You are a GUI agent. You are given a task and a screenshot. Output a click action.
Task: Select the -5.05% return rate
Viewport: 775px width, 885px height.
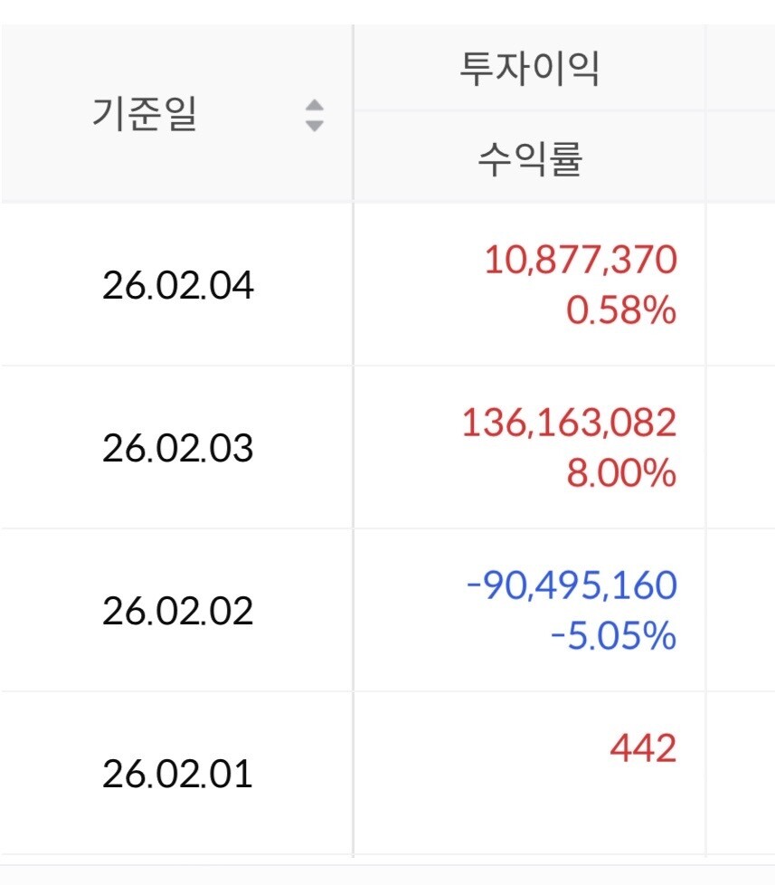point(614,637)
